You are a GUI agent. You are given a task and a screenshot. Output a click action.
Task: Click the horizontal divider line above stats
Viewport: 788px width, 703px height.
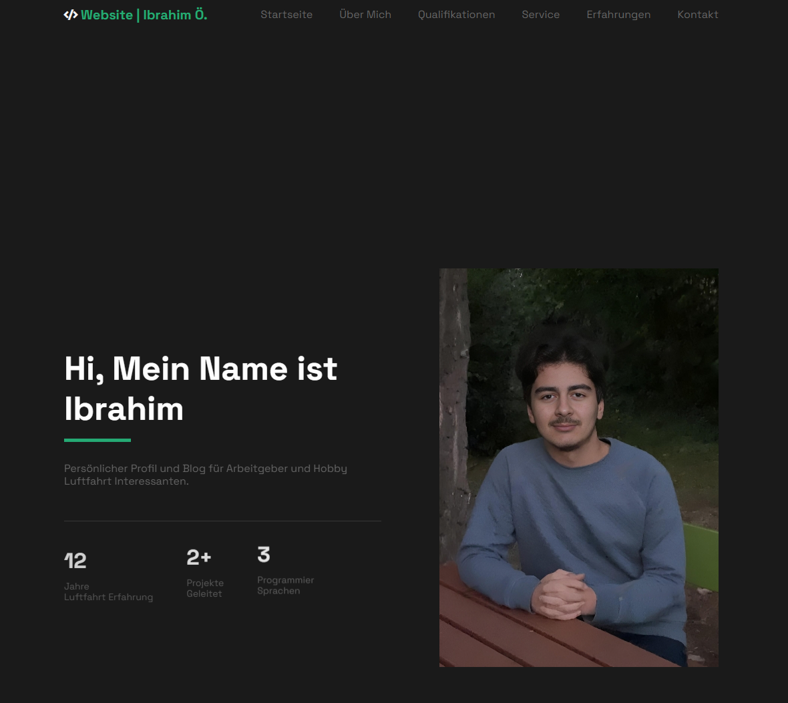coord(222,520)
